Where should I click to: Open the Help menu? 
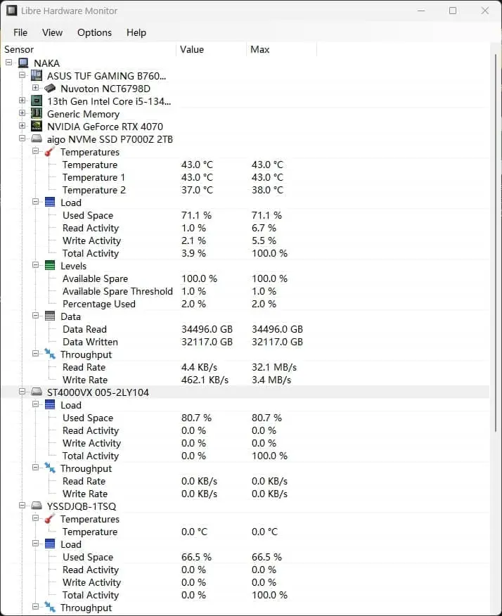tap(136, 32)
